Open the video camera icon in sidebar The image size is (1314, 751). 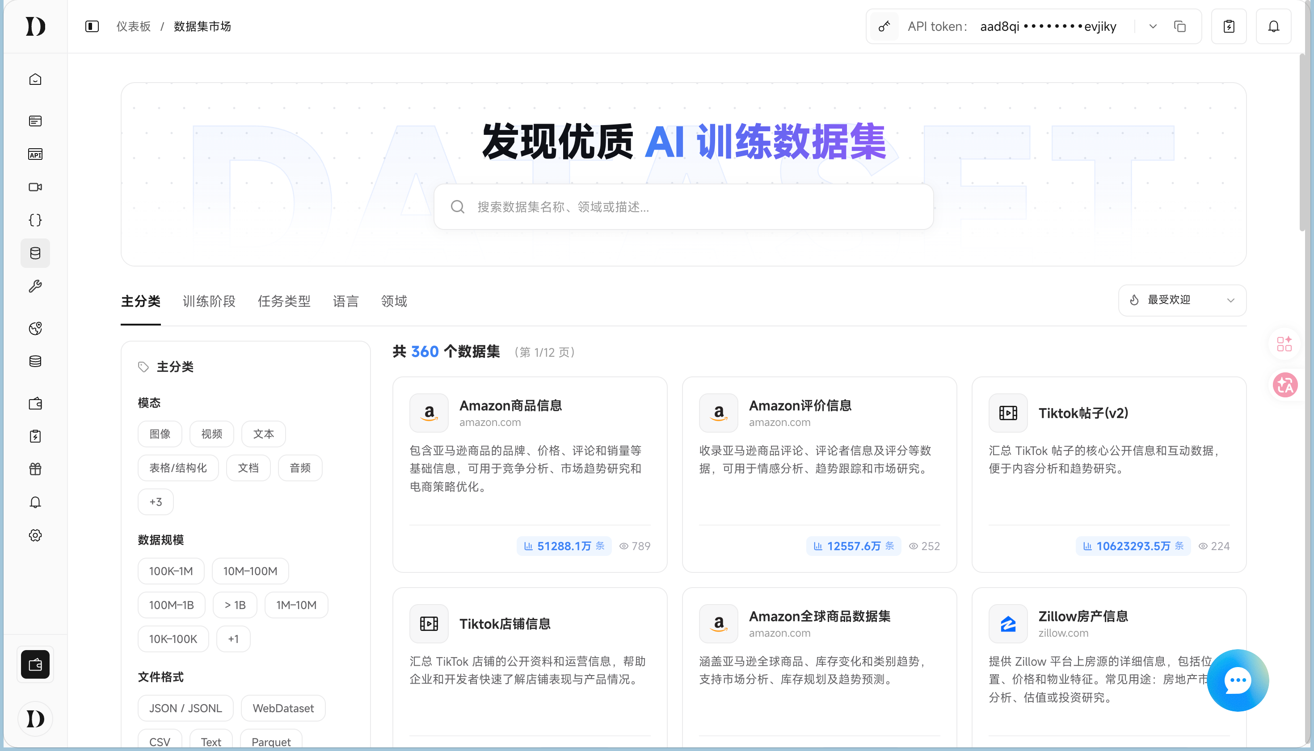(35, 187)
